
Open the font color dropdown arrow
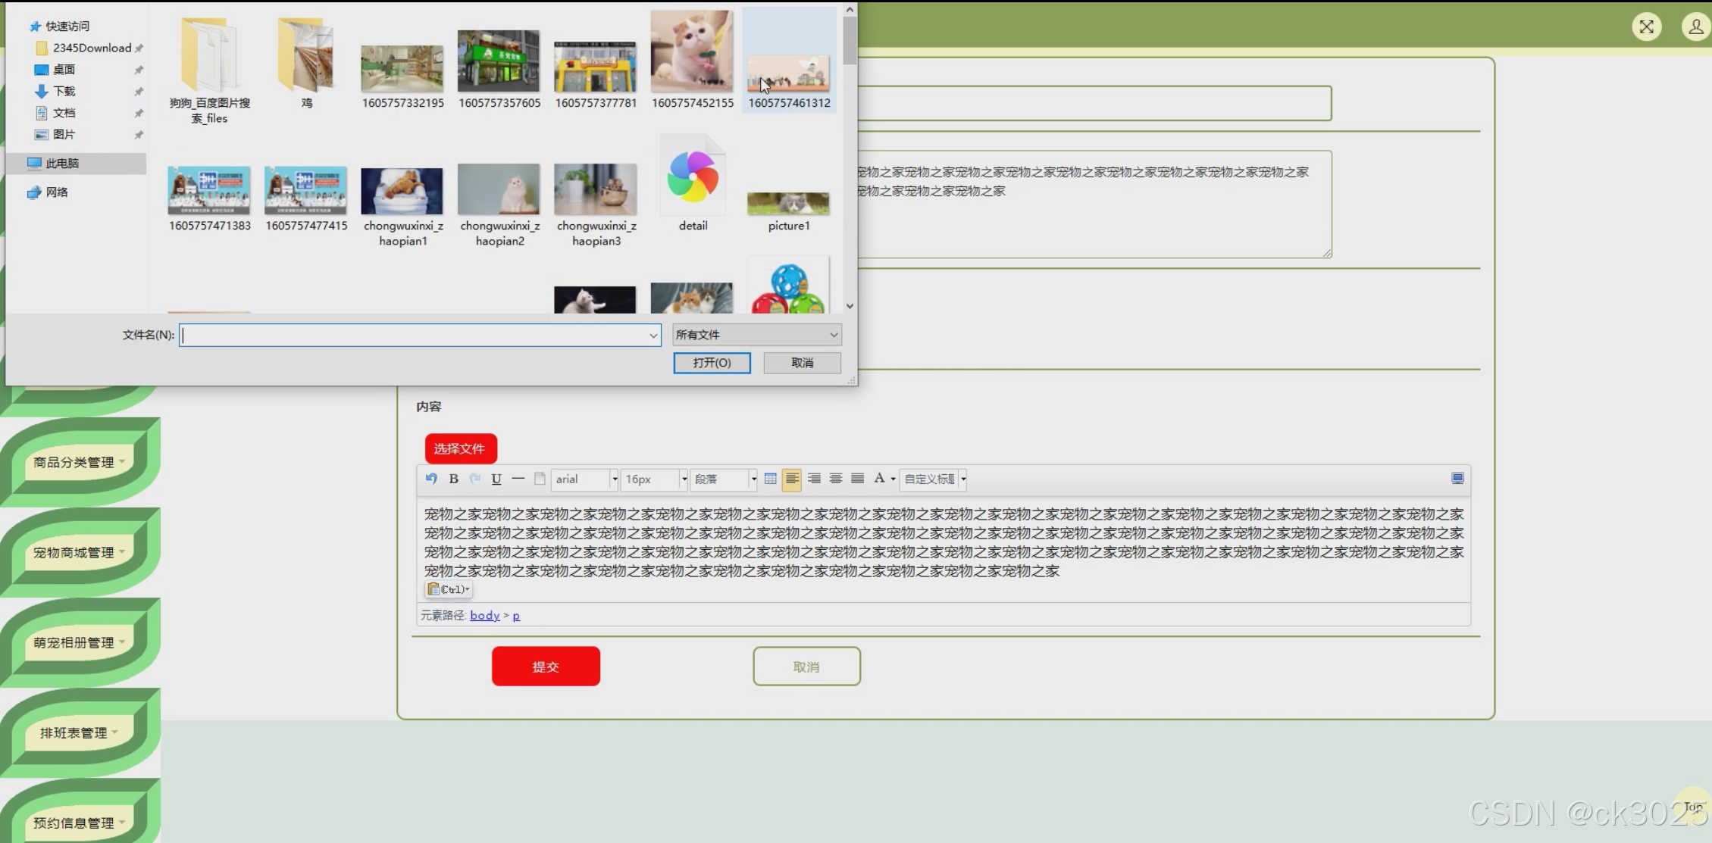pyautogui.click(x=893, y=479)
